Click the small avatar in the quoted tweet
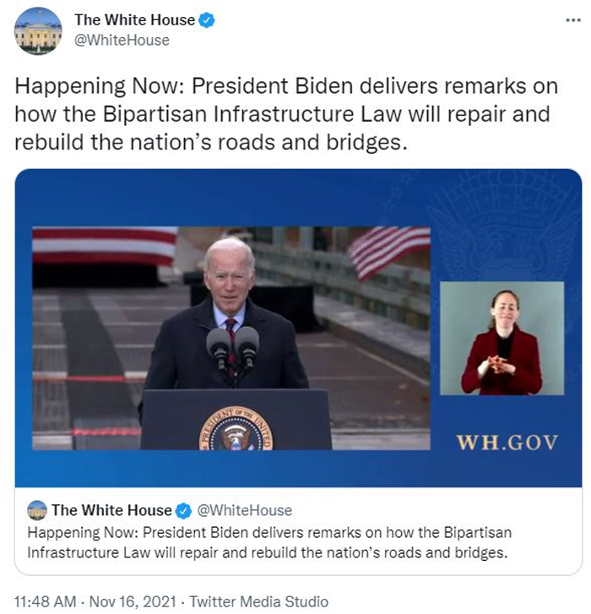 (37, 511)
